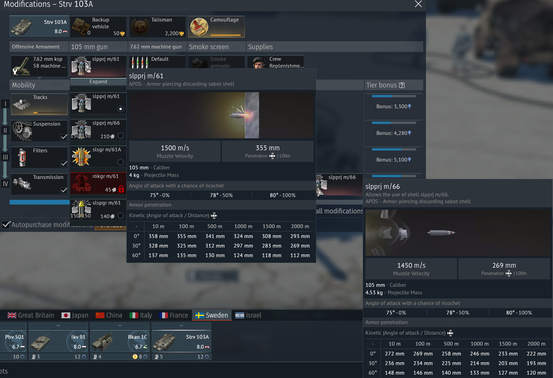
Task: Open the selected slpprj m/61 shell slot above Expand
Action: pos(98,66)
